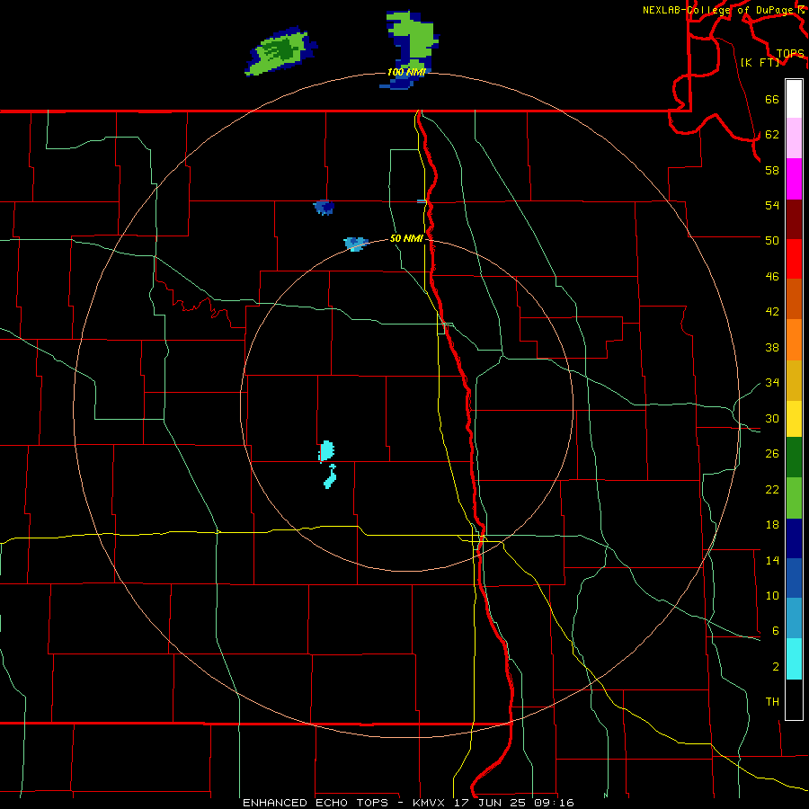Screen dimensions: 809x809
Task: Select the medium blue 18 kft legend swatch
Action: pos(794,578)
